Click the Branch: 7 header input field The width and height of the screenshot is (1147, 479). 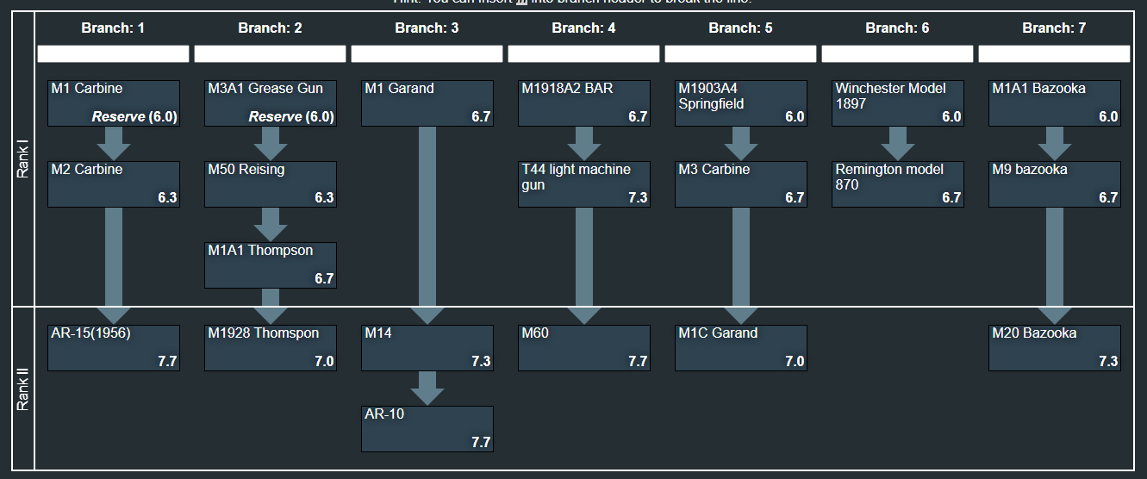tap(1055, 54)
